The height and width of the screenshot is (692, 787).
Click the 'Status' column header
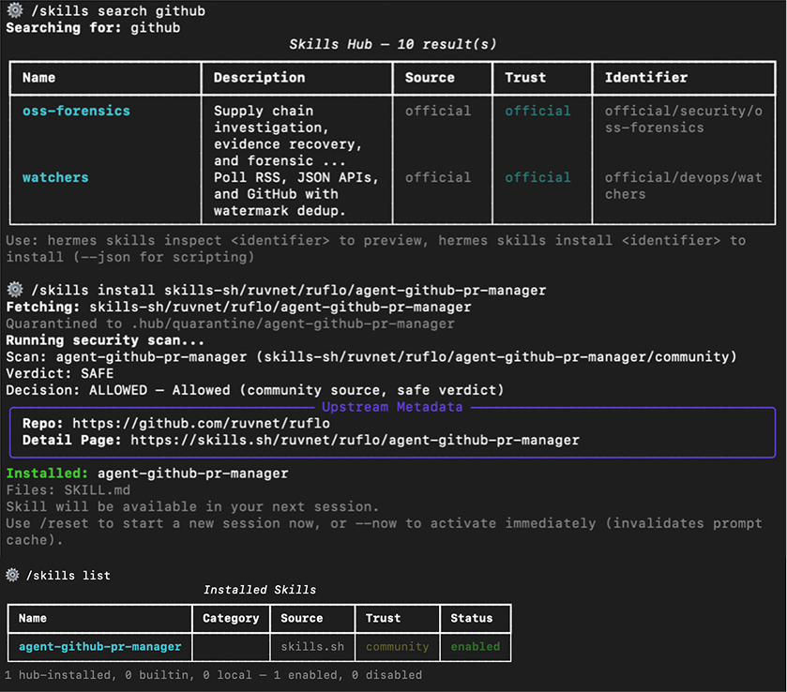(471, 618)
